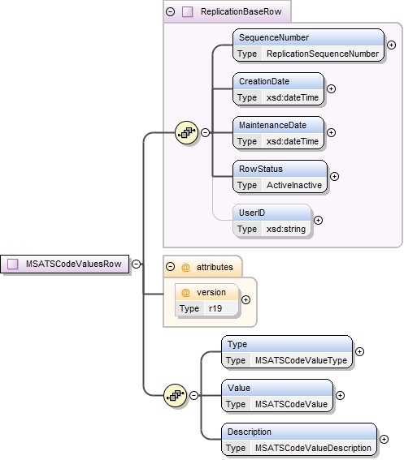Click xsd:dateTime type under MaintenanceDate
404x460 pixels.
click(293, 141)
